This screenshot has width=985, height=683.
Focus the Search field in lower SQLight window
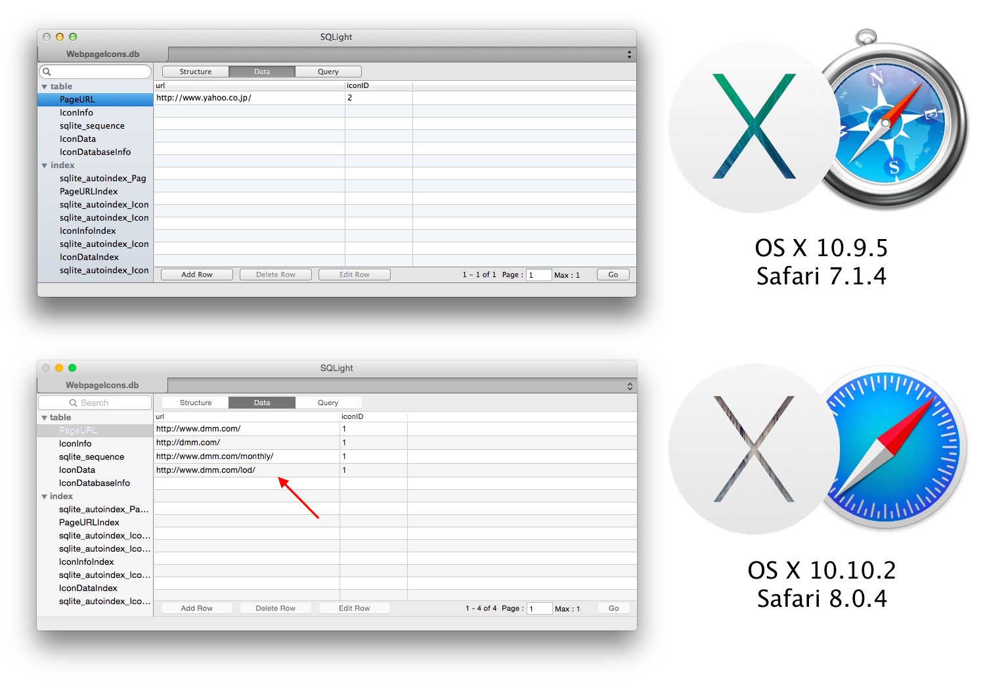coord(95,403)
